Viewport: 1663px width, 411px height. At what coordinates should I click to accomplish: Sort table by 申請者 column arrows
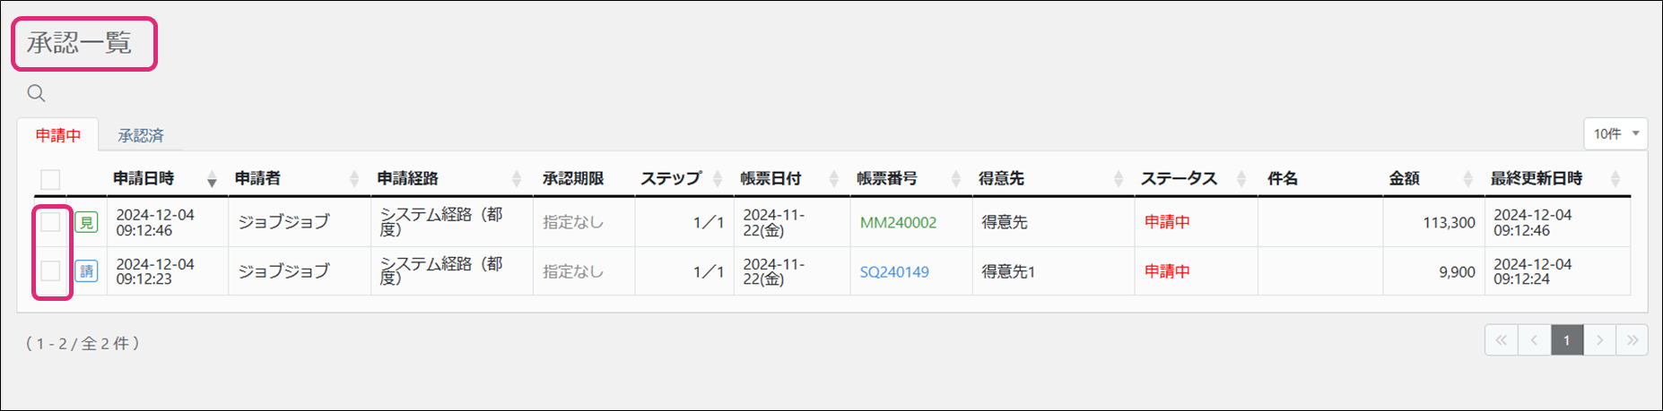[354, 179]
